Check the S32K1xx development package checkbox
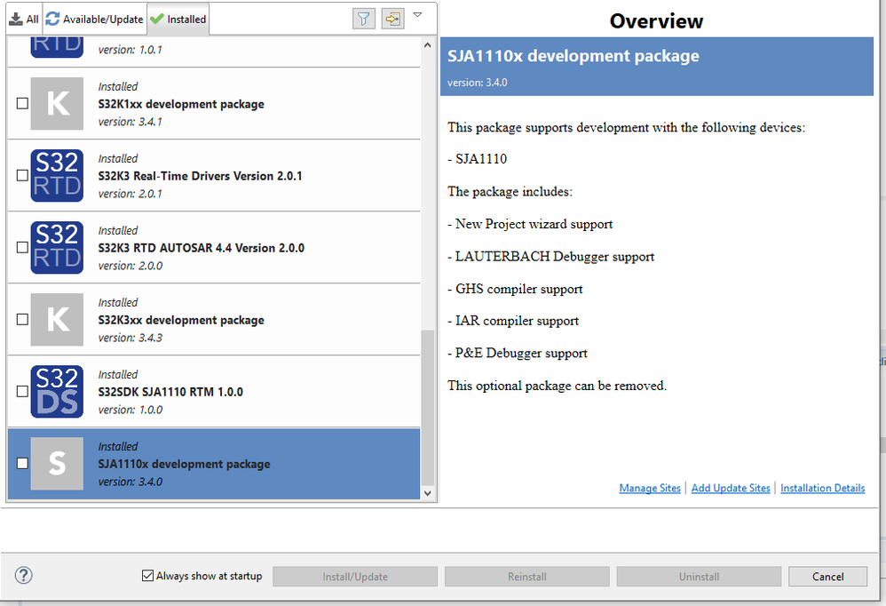 [x=22, y=104]
